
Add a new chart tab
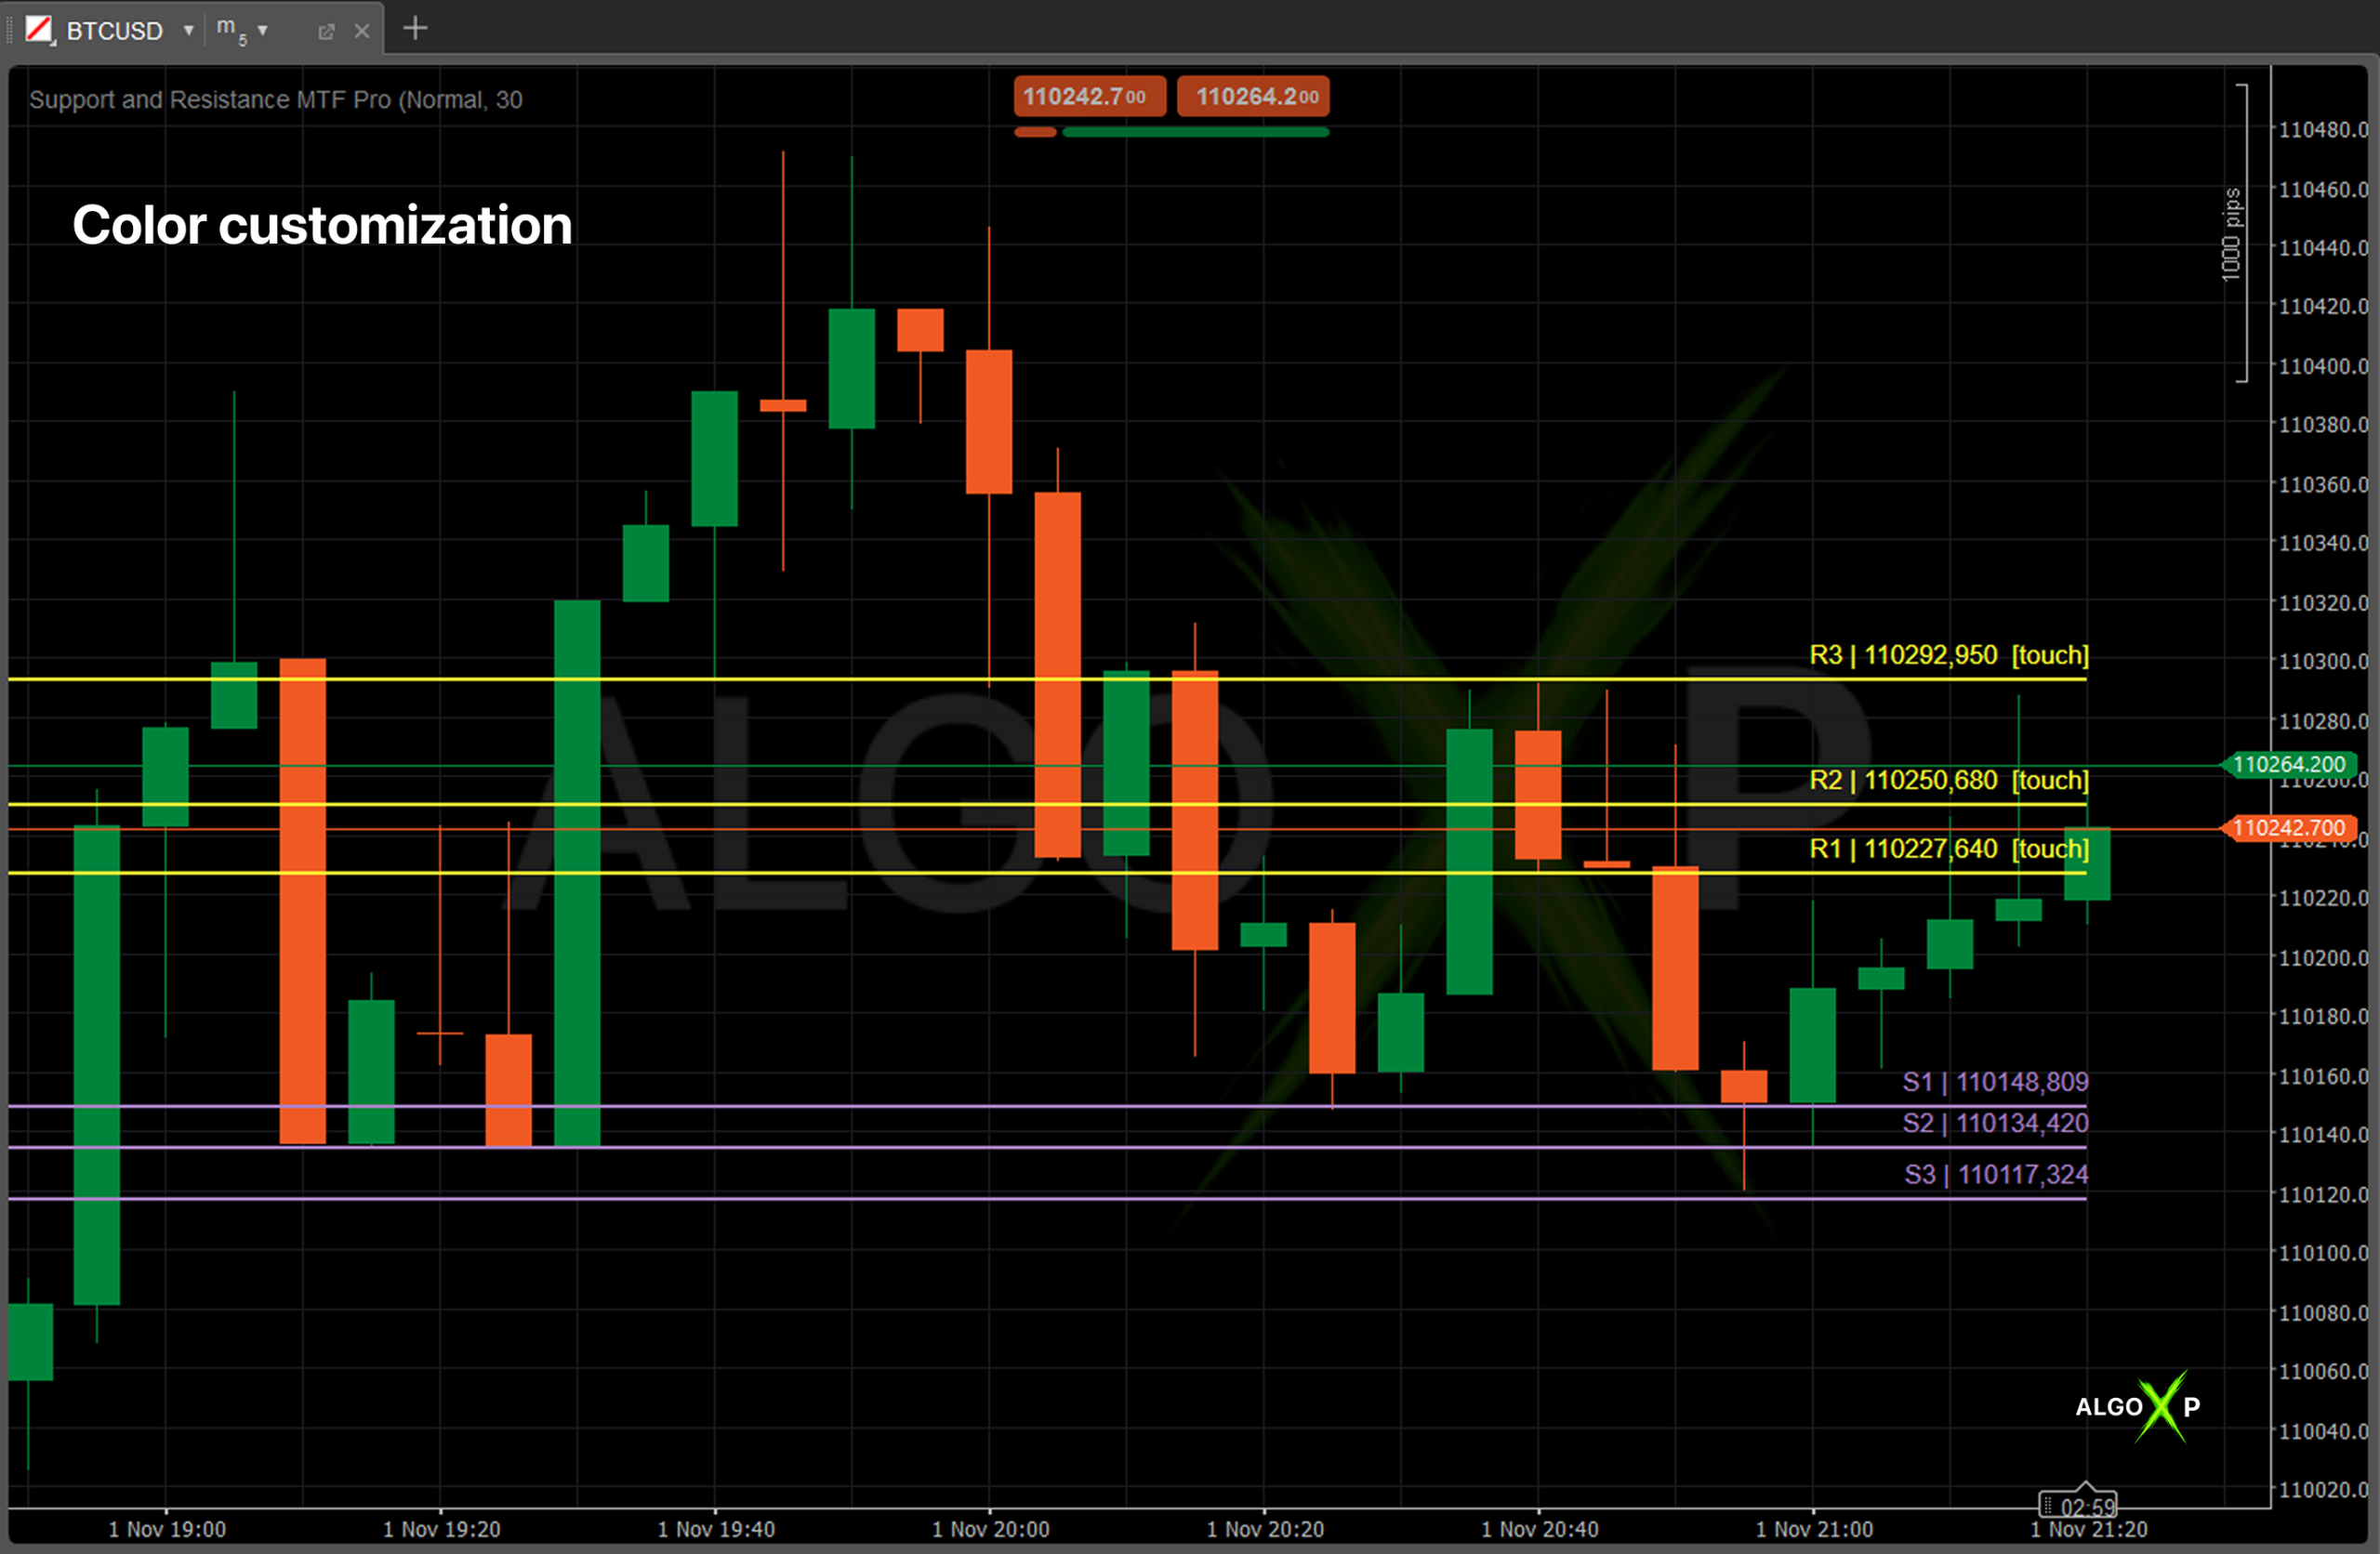(x=415, y=29)
